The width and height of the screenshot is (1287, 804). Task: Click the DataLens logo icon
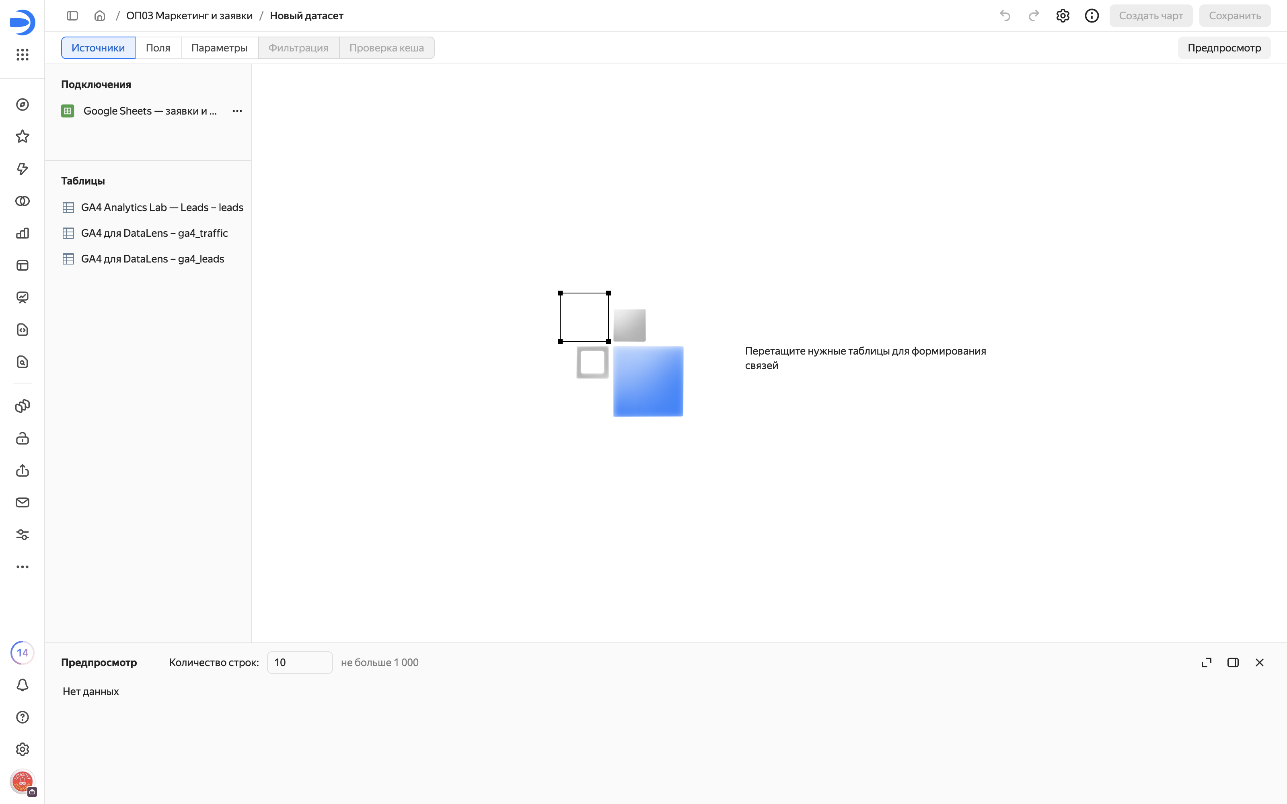point(23,22)
